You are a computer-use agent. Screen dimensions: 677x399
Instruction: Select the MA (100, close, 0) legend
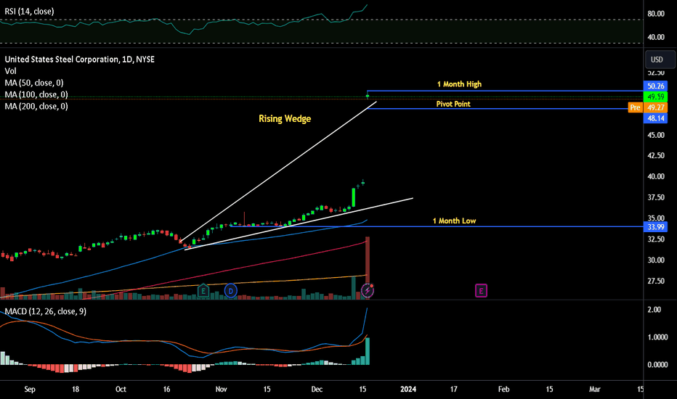[x=36, y=94]
